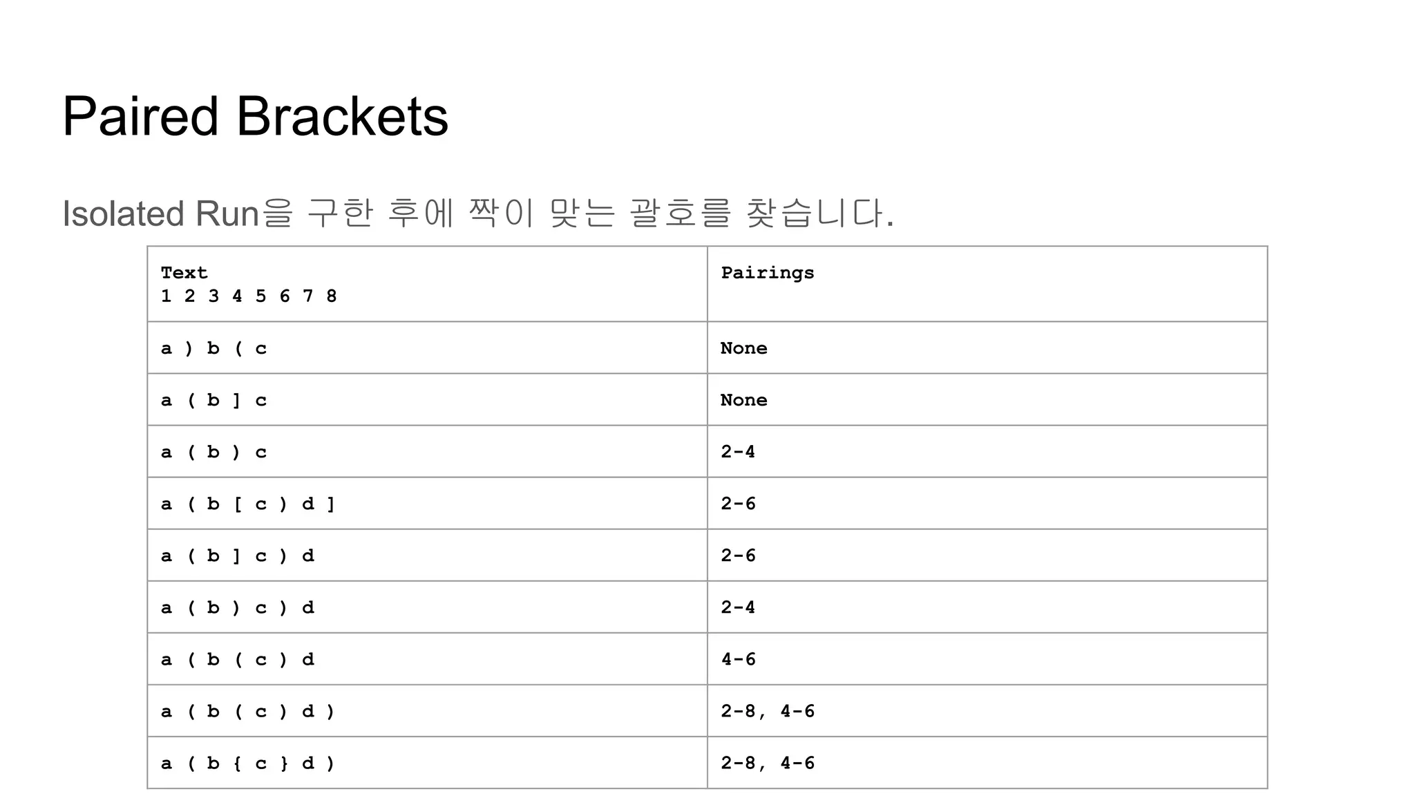1415x796 pixels.
Task: Click 'None' pairing beside 'a ) b ( c'
Action: [743, 348]
